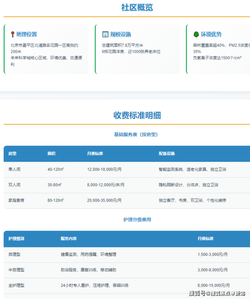This screenshot has width=250, height=299.
Task: Click the 护理级别 column header
Action: pyautogui.click(x=16, y=239)
